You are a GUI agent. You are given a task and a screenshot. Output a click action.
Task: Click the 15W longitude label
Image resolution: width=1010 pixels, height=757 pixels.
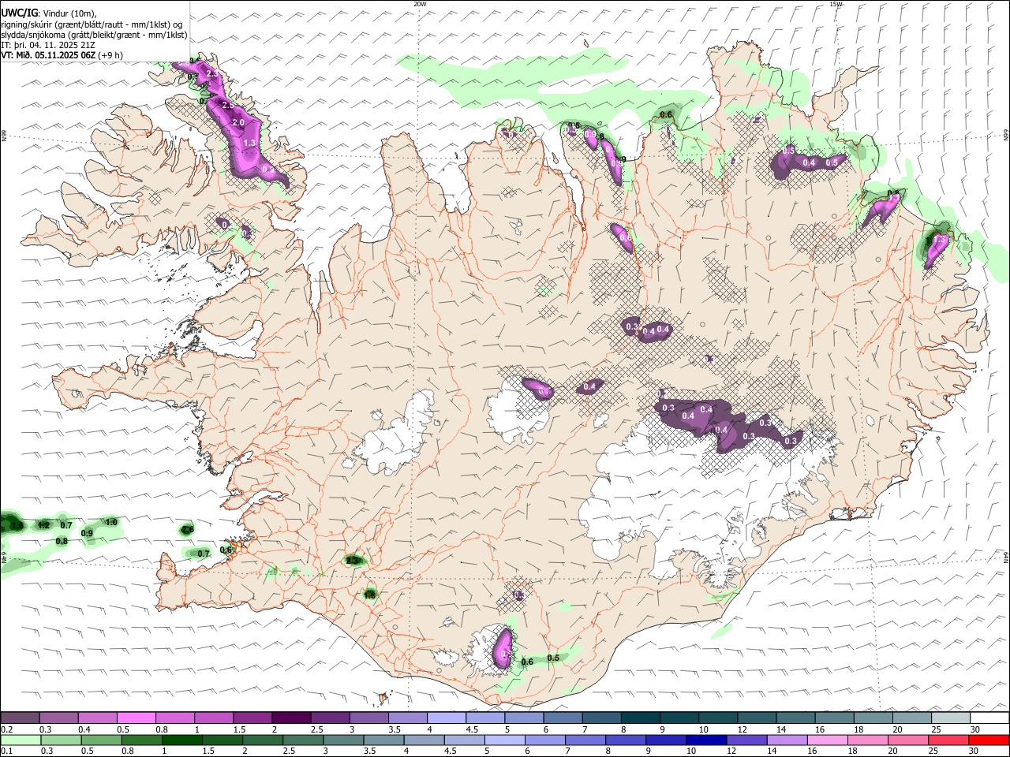(x=836, y=4)
